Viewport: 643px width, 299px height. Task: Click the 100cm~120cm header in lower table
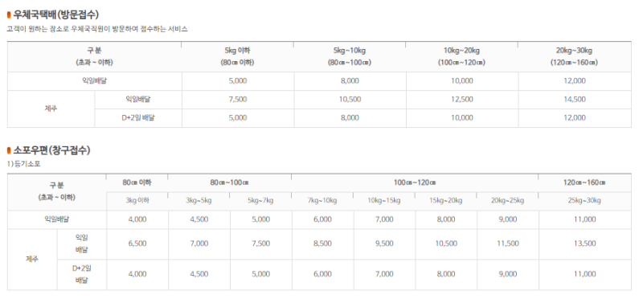point(415,182)
